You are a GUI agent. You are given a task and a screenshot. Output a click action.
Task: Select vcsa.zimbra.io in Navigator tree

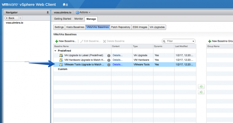[x=14, y=23]
